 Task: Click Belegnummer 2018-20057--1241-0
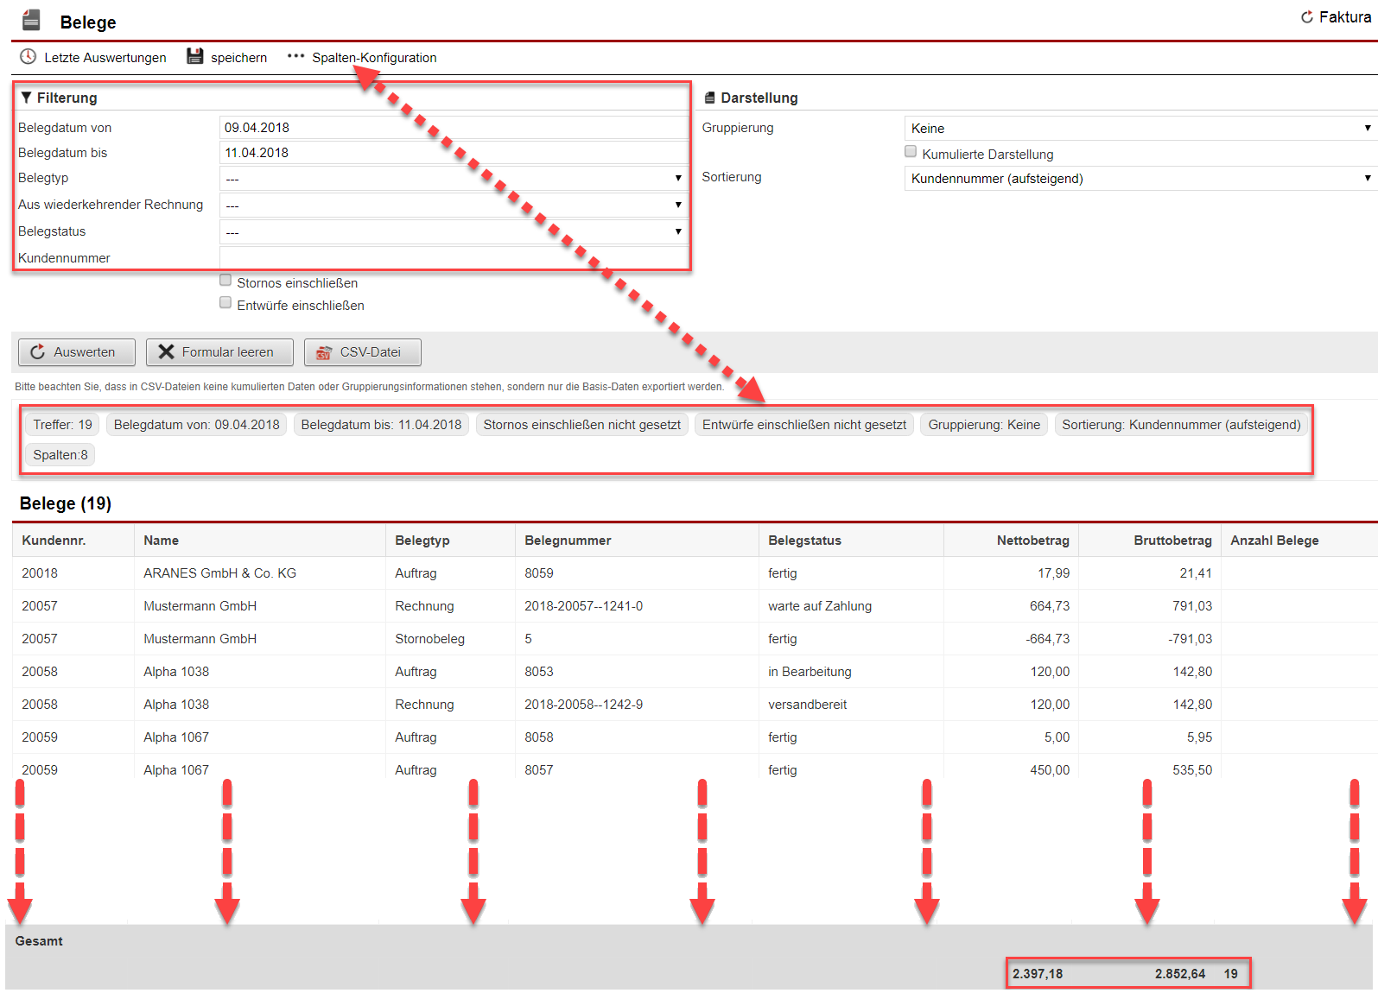[x=584, y=606]
